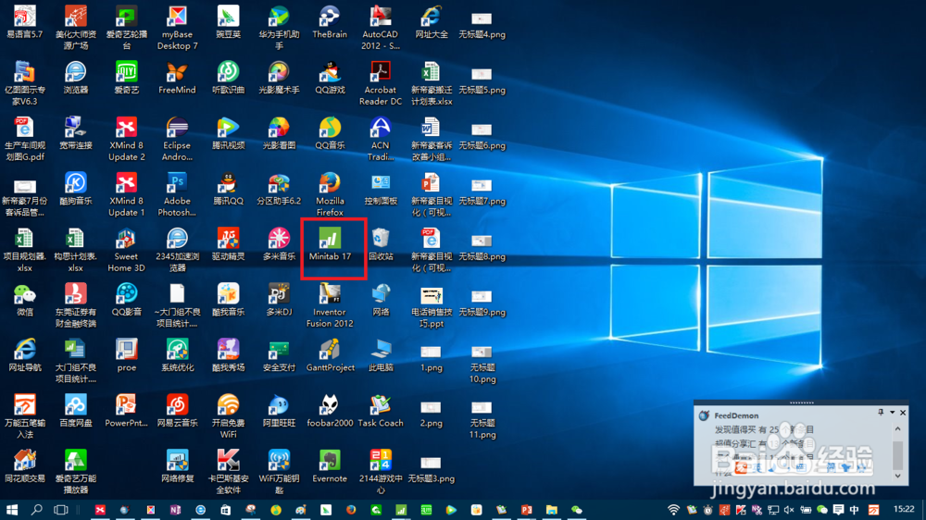Image resolution: width=926 pixels, height=520 pixels.
Task: Open the PowerPnt desktop shortcut
Action: coord(126,410)
